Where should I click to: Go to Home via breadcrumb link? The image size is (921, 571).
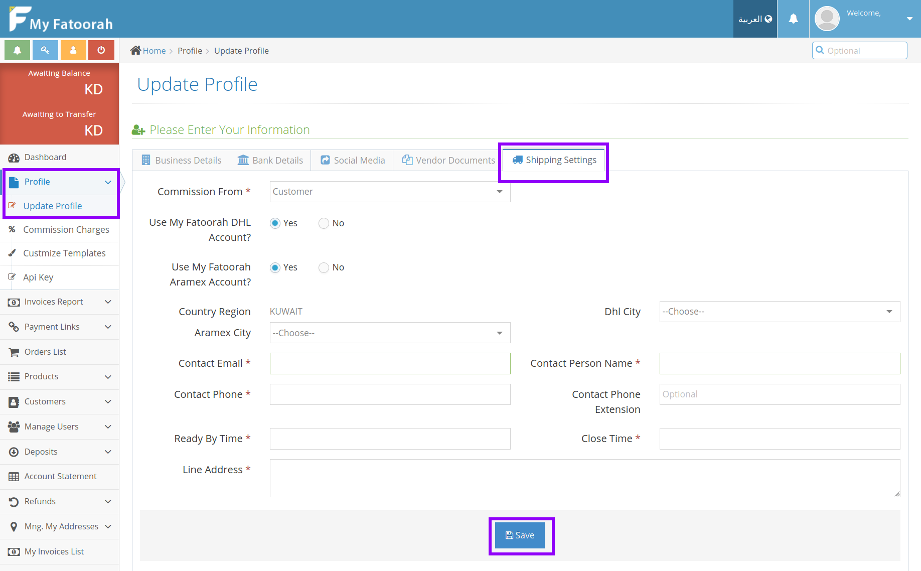point(154,51)
